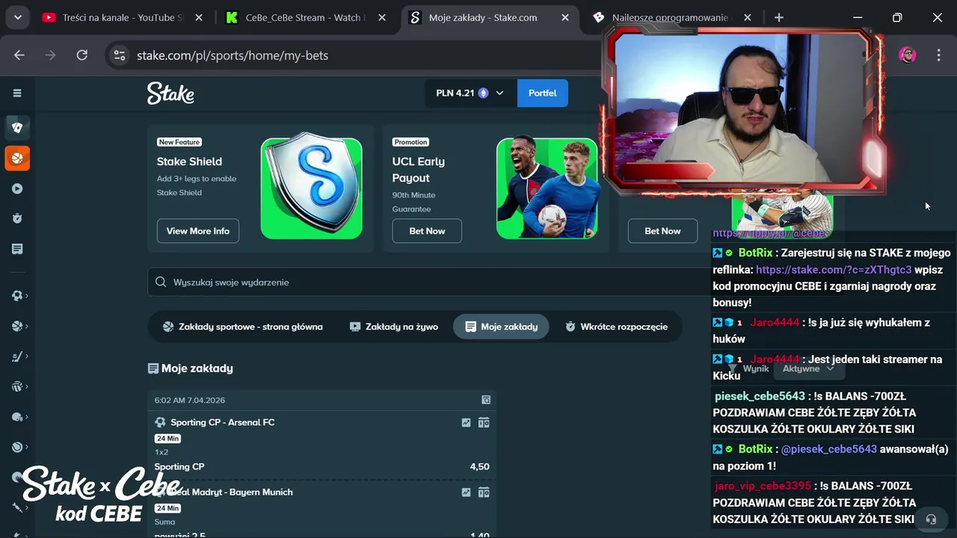Close the YouTube Studio browser tab
The height and width of the screenshot is (538, 957).
pos(199,17)
